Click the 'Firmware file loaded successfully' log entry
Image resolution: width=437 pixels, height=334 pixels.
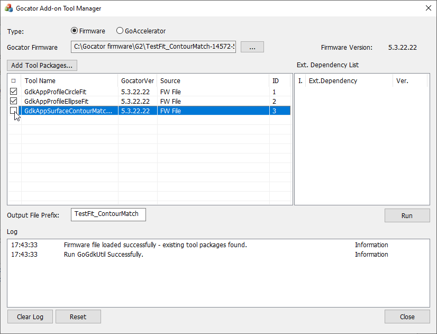(155, 245)
